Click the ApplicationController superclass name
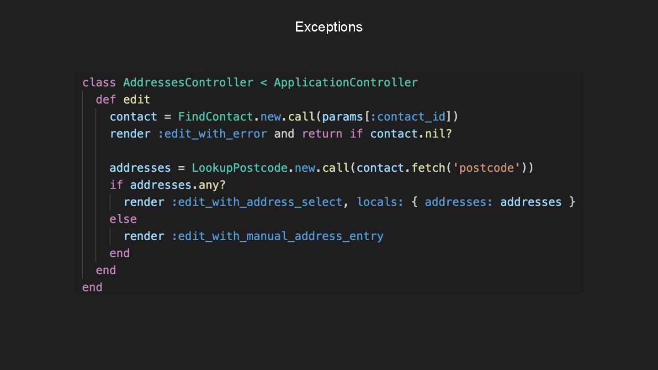The height and width of the screenshot is (370, 658). coord(346,83)
